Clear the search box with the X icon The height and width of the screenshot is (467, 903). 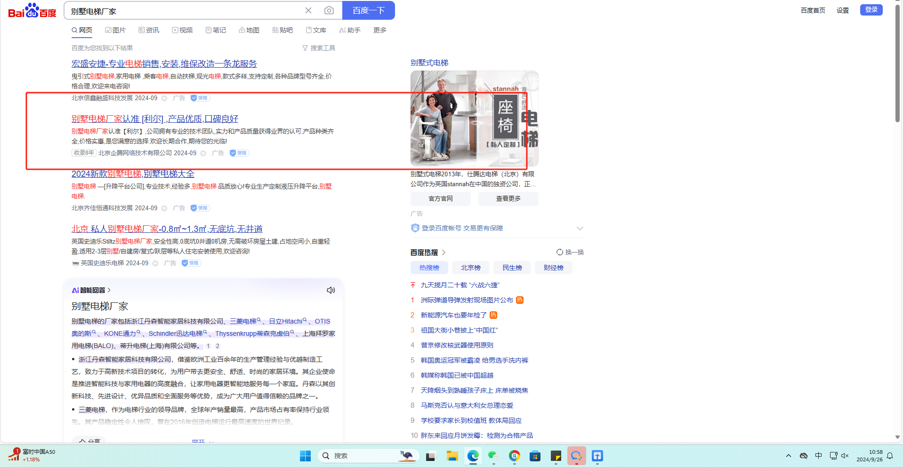click(308, 10)
